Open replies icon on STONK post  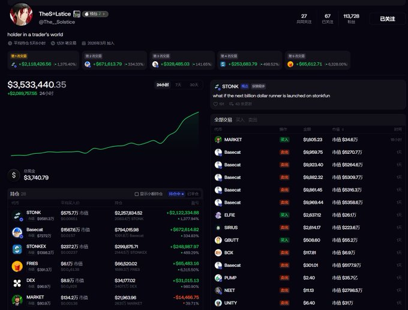231,104
